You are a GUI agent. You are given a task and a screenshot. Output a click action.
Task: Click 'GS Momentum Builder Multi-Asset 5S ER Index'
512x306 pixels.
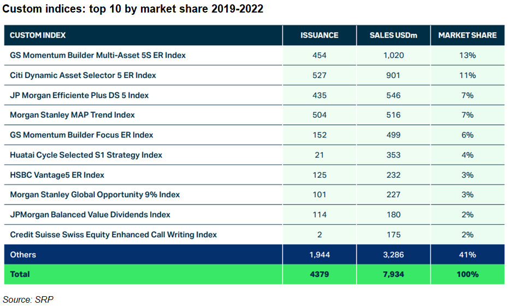coord(98,56)
